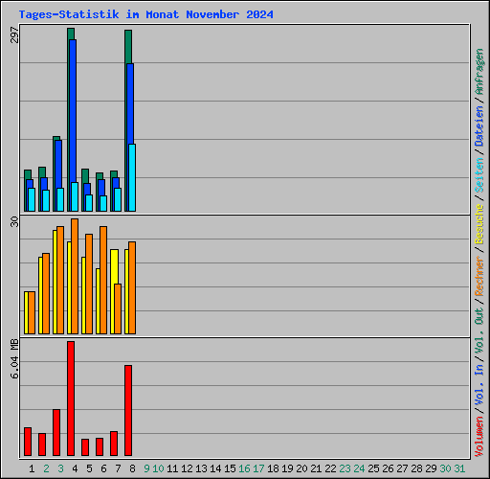Image resolution: width=490 pixels, height=479 pixels.
Task: Click day label "18" on the x-axis
Action: coord(273,468)
